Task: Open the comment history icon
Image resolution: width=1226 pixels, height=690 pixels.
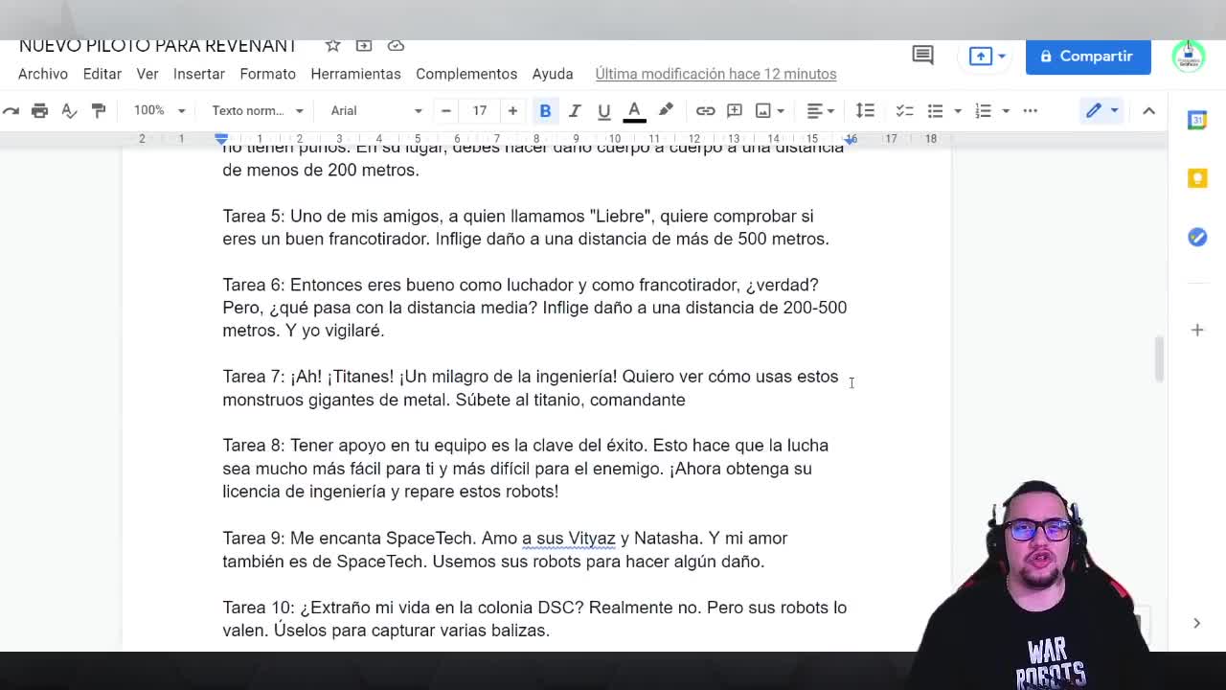Action: [922, 56]
